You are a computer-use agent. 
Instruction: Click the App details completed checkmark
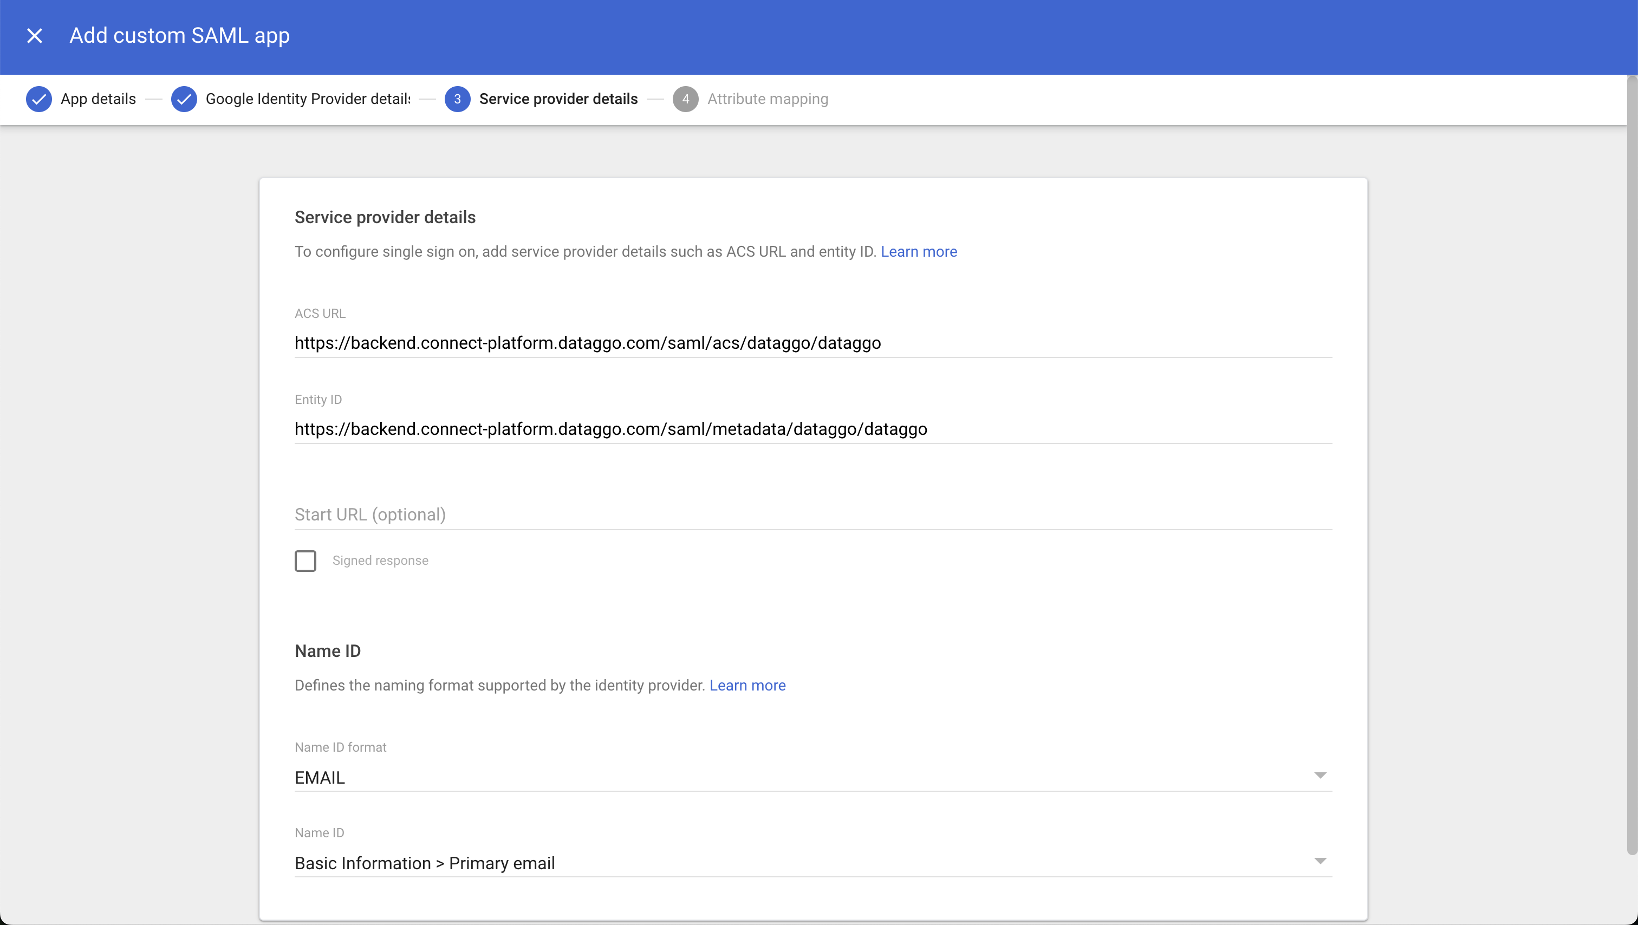tap(39, 99)
